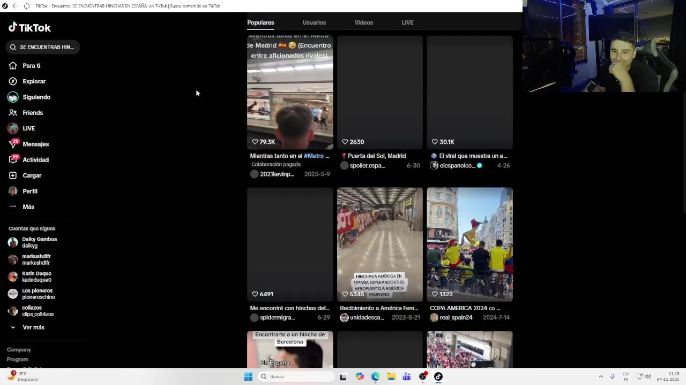Click the 'COPA AMERICA 2024 co ...' caption

(465, 308)
